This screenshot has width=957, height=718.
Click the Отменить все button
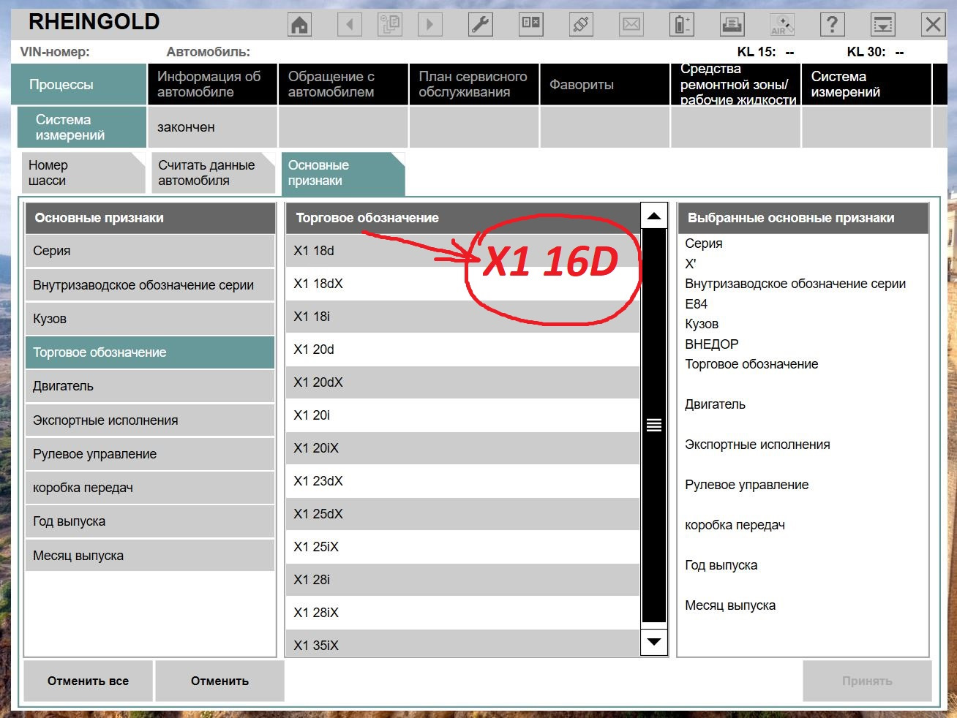tap(89, 681)
